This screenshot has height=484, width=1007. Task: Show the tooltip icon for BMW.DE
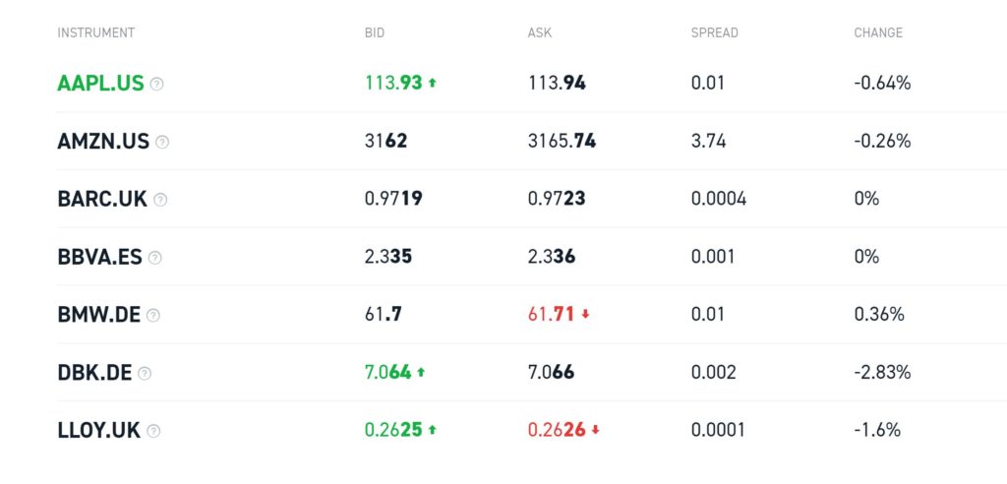[152, 316]
